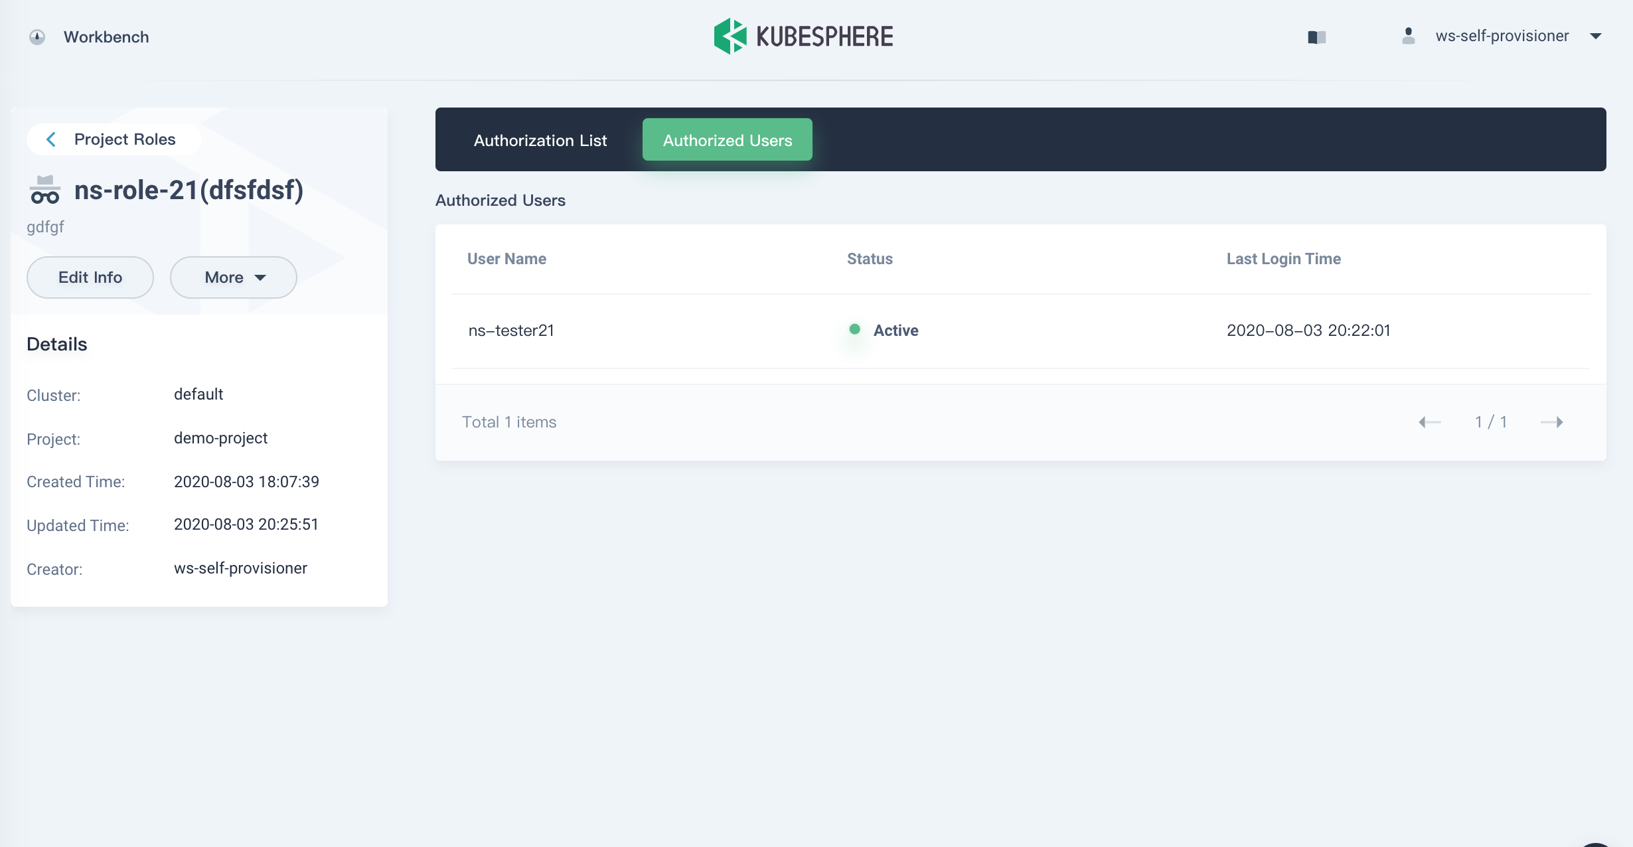
Task: Click the role icon beside ns-role-21
Action: pyautogui.click(x=44, y=191)
